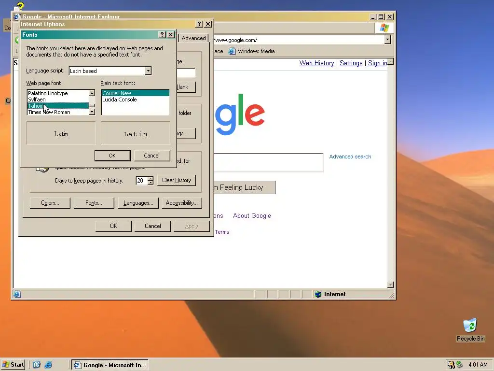This screenshot has width=494, height=371.
Task: Click the page scrollbar down arrow
Action: [x=390, y=285]
